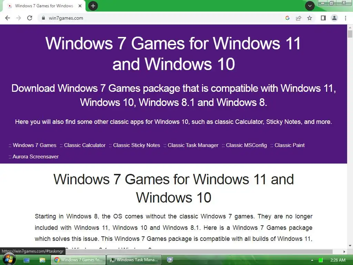Click the 2:26 AM taskbar clock
Viewport: 353px width, 265px height.
338,260
